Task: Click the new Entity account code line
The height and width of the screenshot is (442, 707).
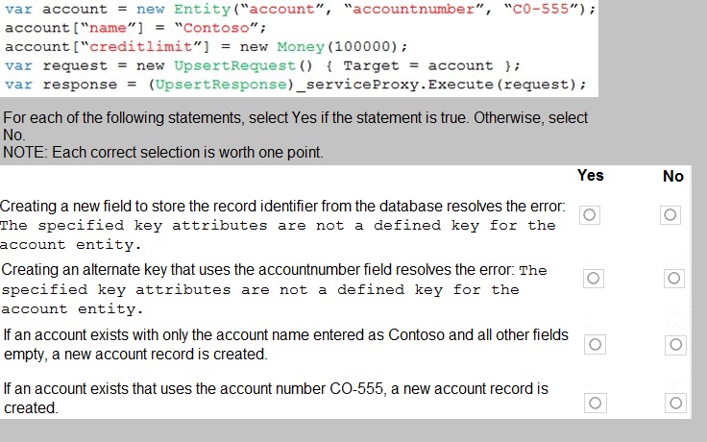Action: (x=301, y=9)
